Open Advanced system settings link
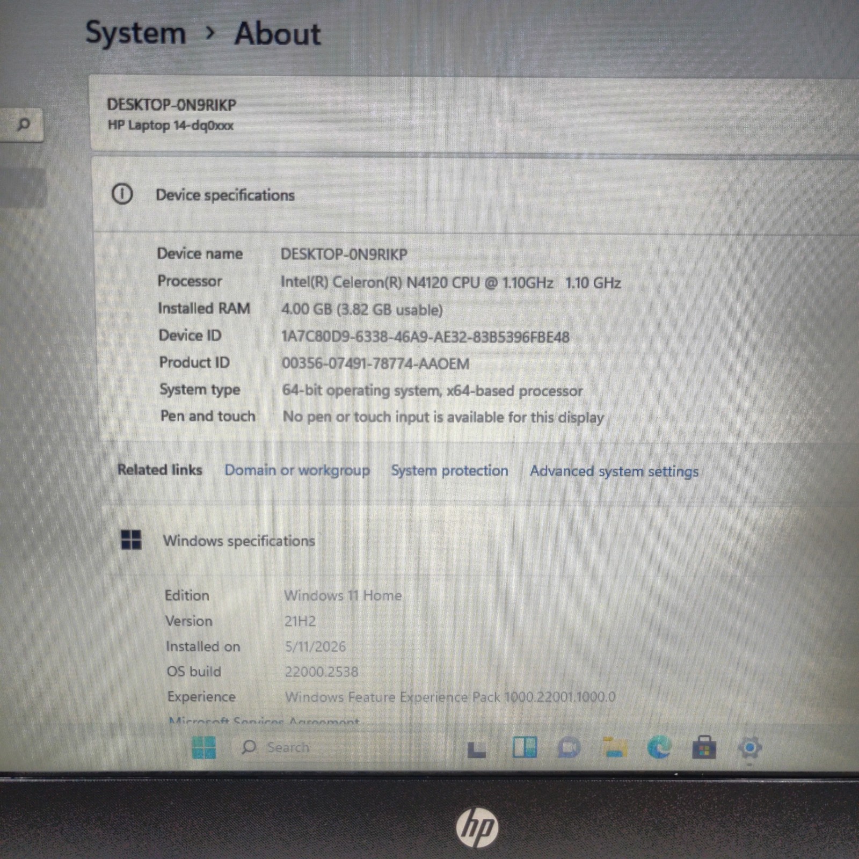Screen dimensions: 859x859 tap(614, 471)
